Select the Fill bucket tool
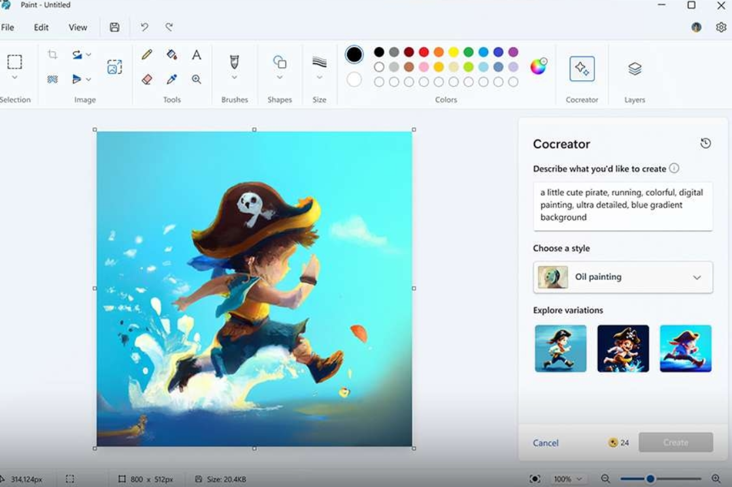Screen dimensions: 732x487 pos(171,55)
